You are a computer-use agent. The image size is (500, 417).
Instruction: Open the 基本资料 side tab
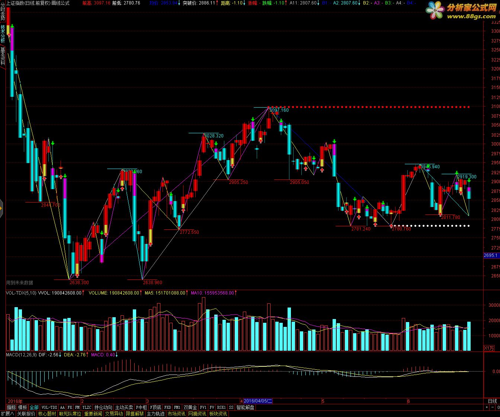point(3,55)
